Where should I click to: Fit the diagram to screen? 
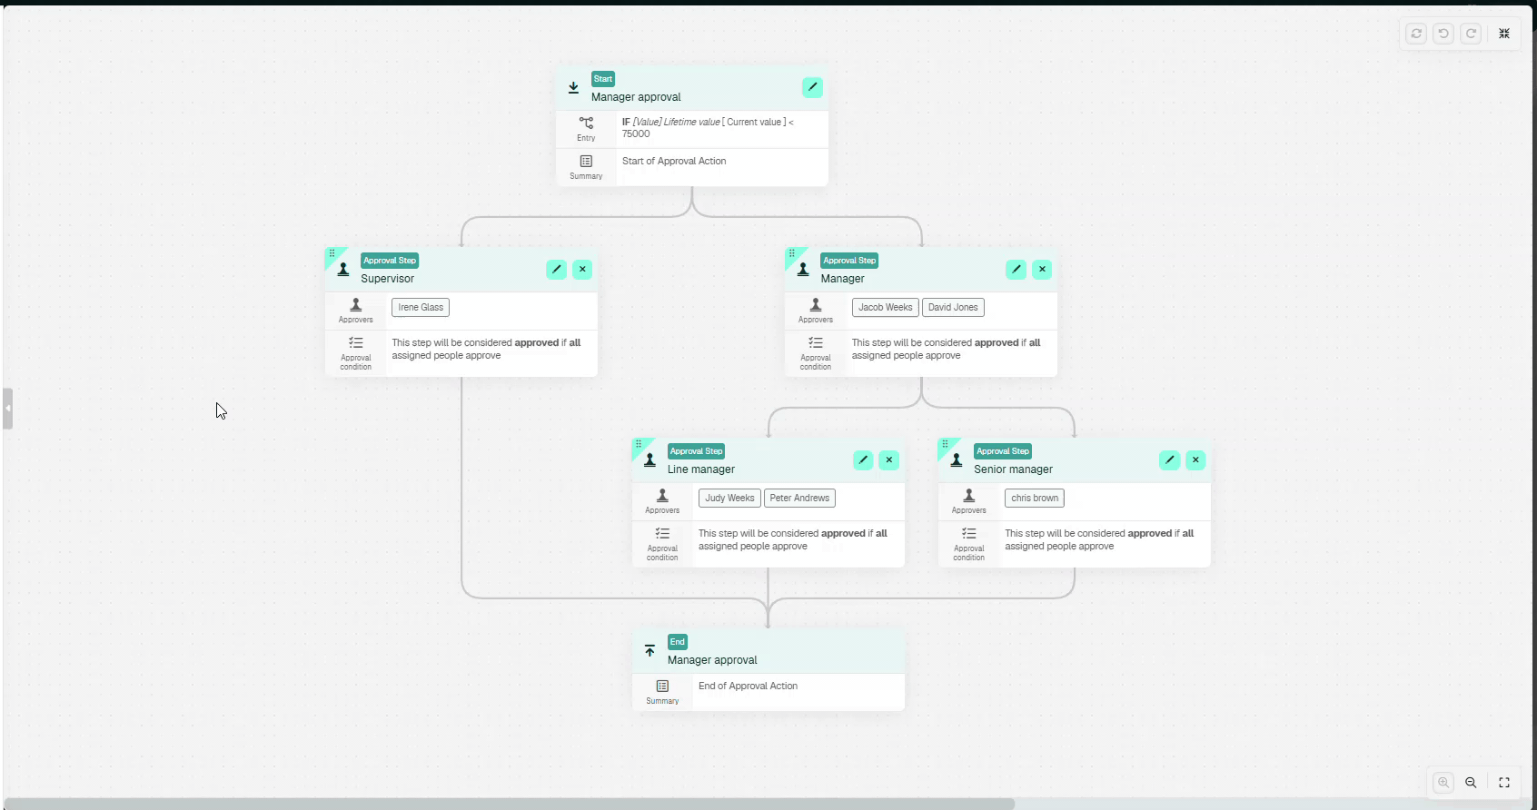click(x=1504, y=783)
